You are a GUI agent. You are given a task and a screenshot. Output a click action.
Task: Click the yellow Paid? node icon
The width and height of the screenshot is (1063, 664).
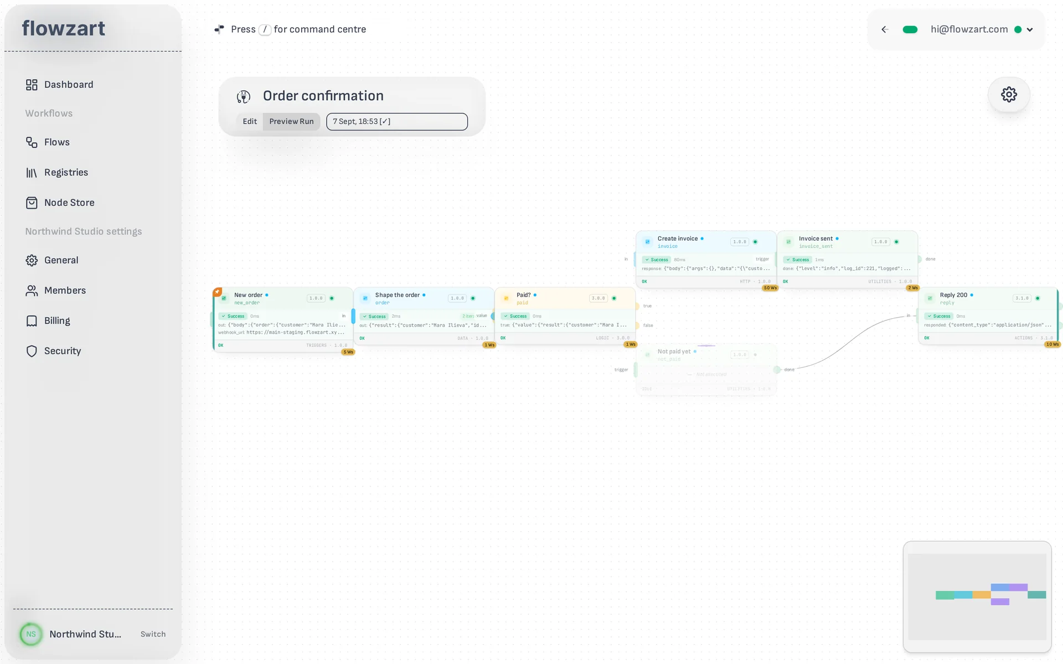pyautogui.click(x=506, y=298)
